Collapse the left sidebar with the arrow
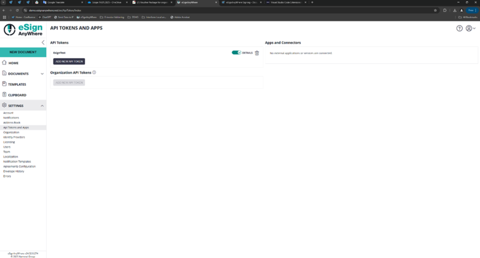 coord(43,42)
